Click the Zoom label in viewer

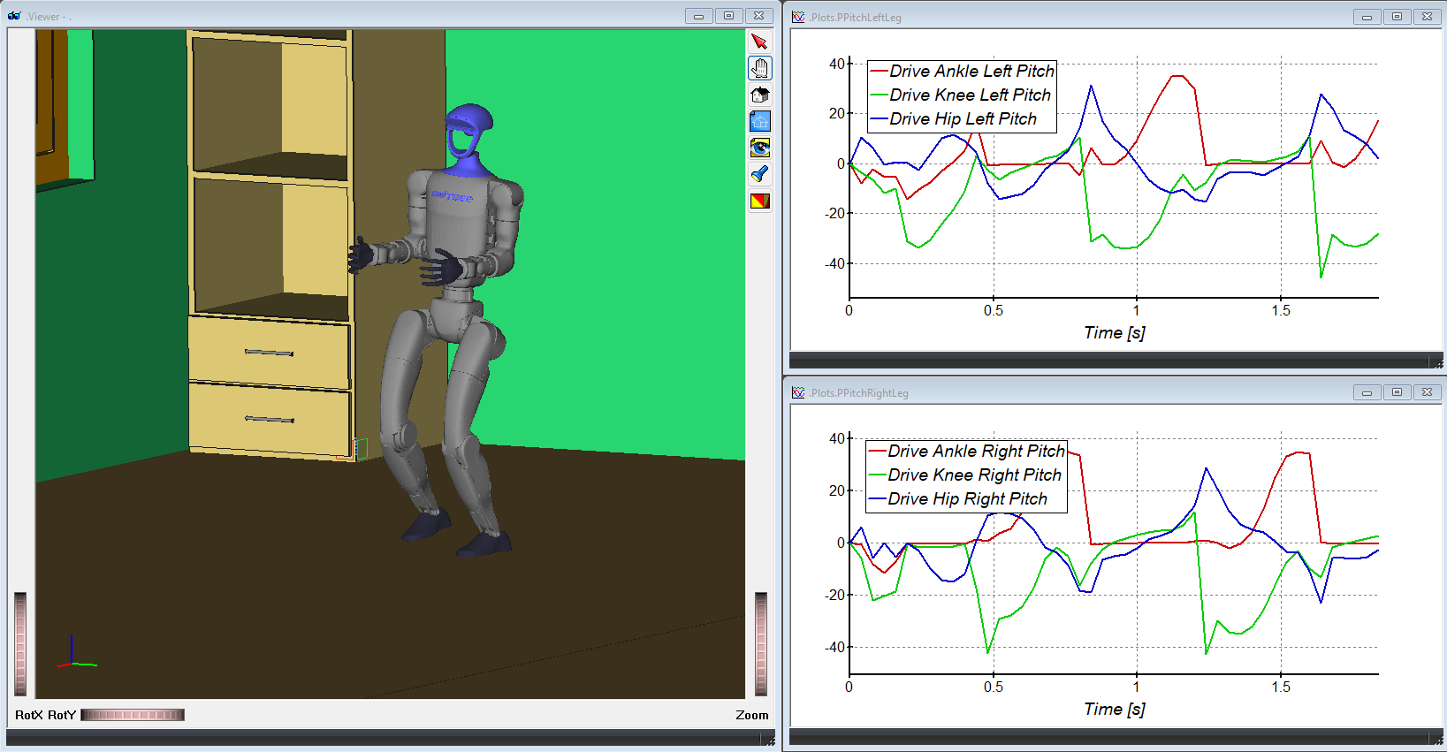tap(752, 715)
